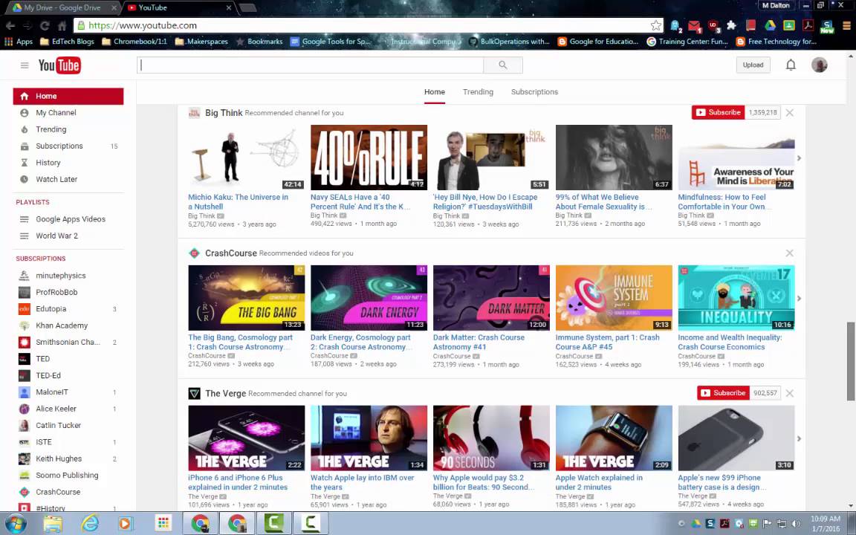Open File Explorer from the taskbar
The image size is (856, 535).
(53, 524)
